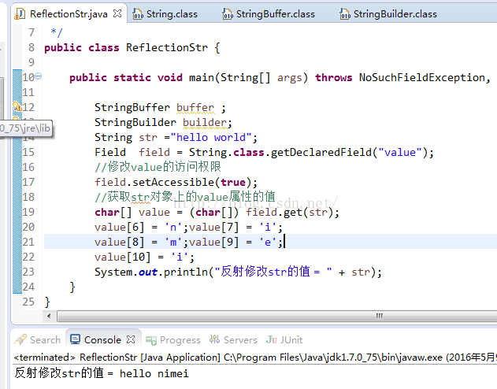Click the editor horizontal scrollbar left arrow

(x=49, y=316)
